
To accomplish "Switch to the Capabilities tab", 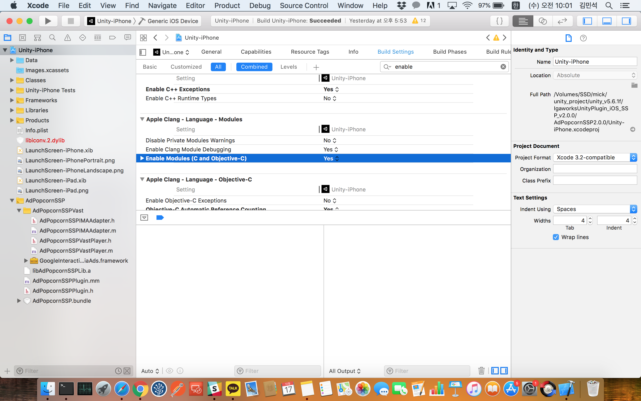I will point(256,52).
